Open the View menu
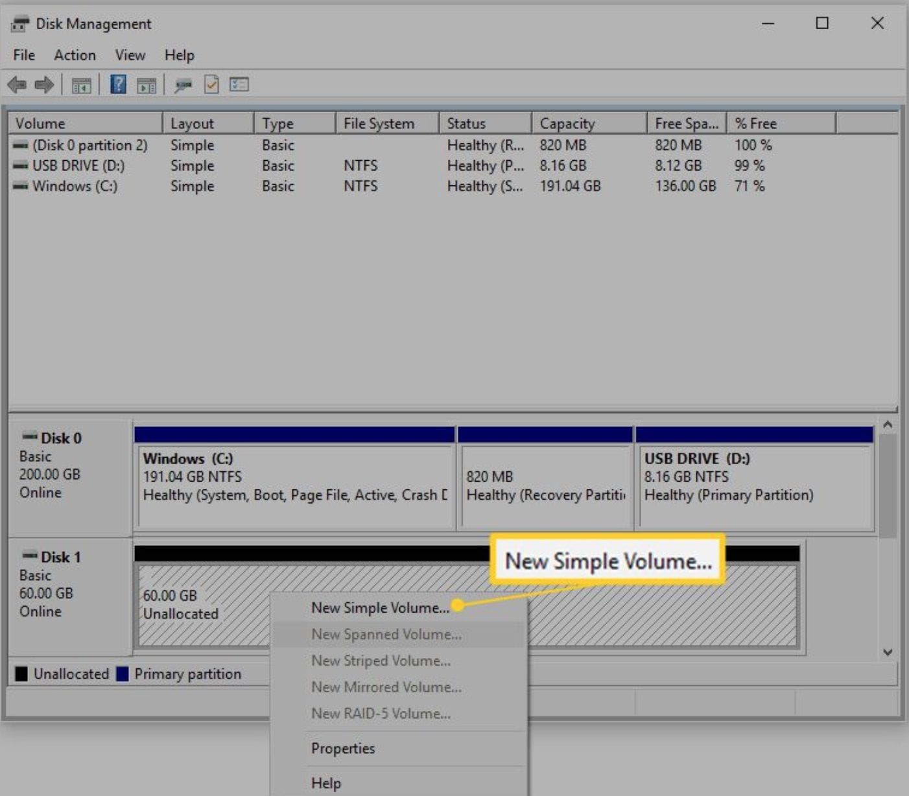The height and width of the screenshot is (796, 909). [x=130, y=55]
